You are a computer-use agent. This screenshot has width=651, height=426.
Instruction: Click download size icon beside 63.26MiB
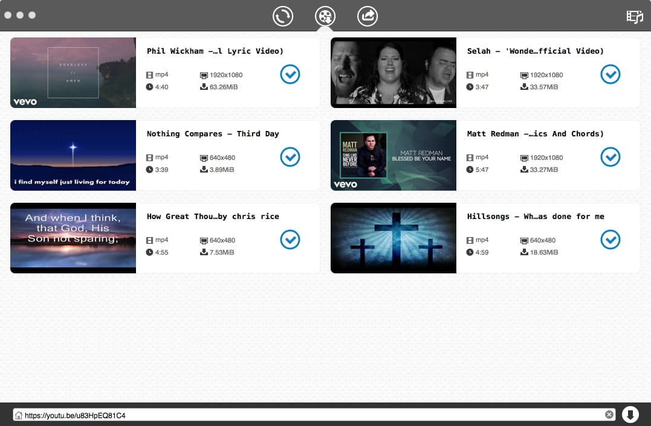tap(204, 87)
